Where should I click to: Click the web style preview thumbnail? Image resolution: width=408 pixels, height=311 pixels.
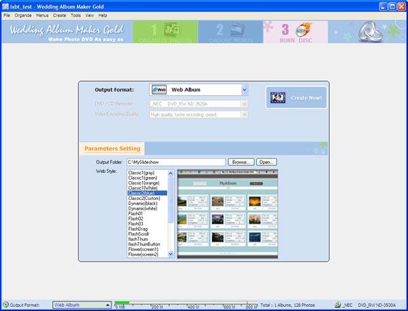227,214
